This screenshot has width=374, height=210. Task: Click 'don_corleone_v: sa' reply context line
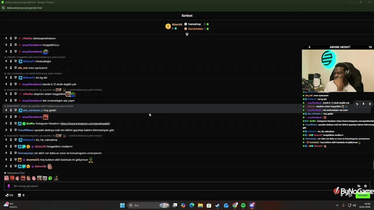pos(33,73)
